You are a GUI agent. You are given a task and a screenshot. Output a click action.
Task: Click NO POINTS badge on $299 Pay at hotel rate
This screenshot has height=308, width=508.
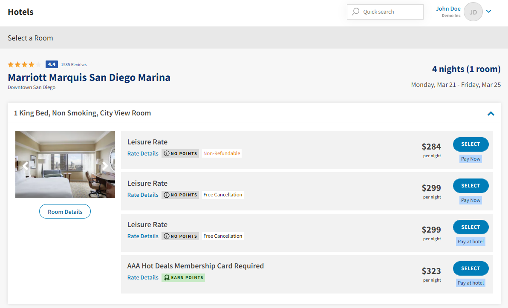[180, 236]
